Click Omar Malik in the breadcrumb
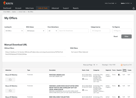 pyautogui.click(x=6, y=12)
